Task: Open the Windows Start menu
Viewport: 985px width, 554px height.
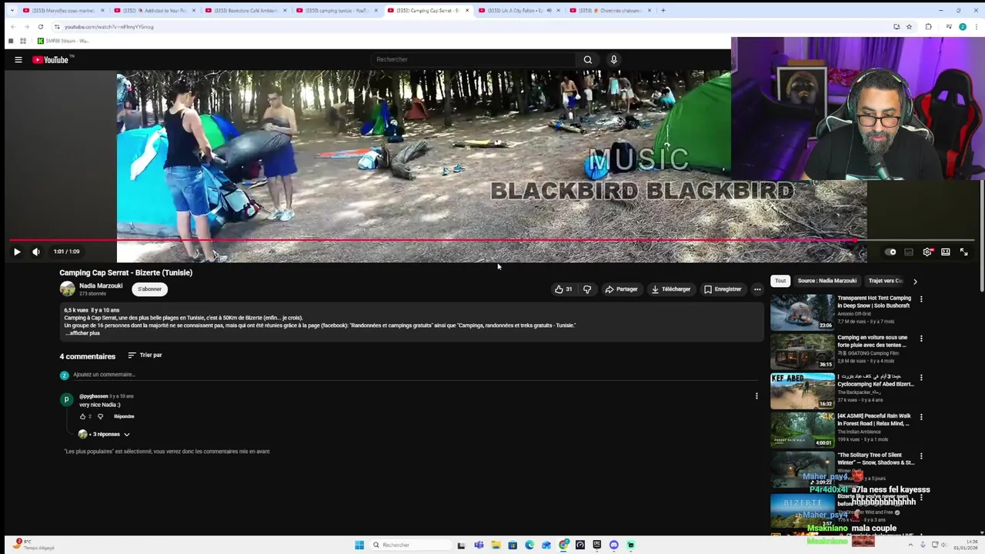Action: coord(359,545)
